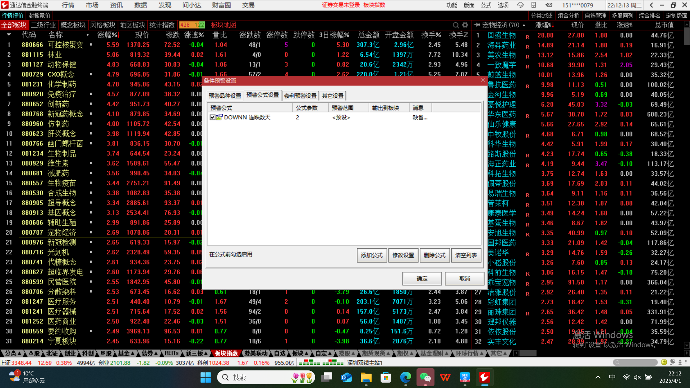Image resolution: width=690 pixels, height=388 pixels.
Task: Open WeChat from the taskbar
Action: coord(425,377)
